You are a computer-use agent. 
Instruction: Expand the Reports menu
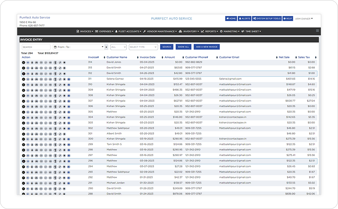point(210,31)
